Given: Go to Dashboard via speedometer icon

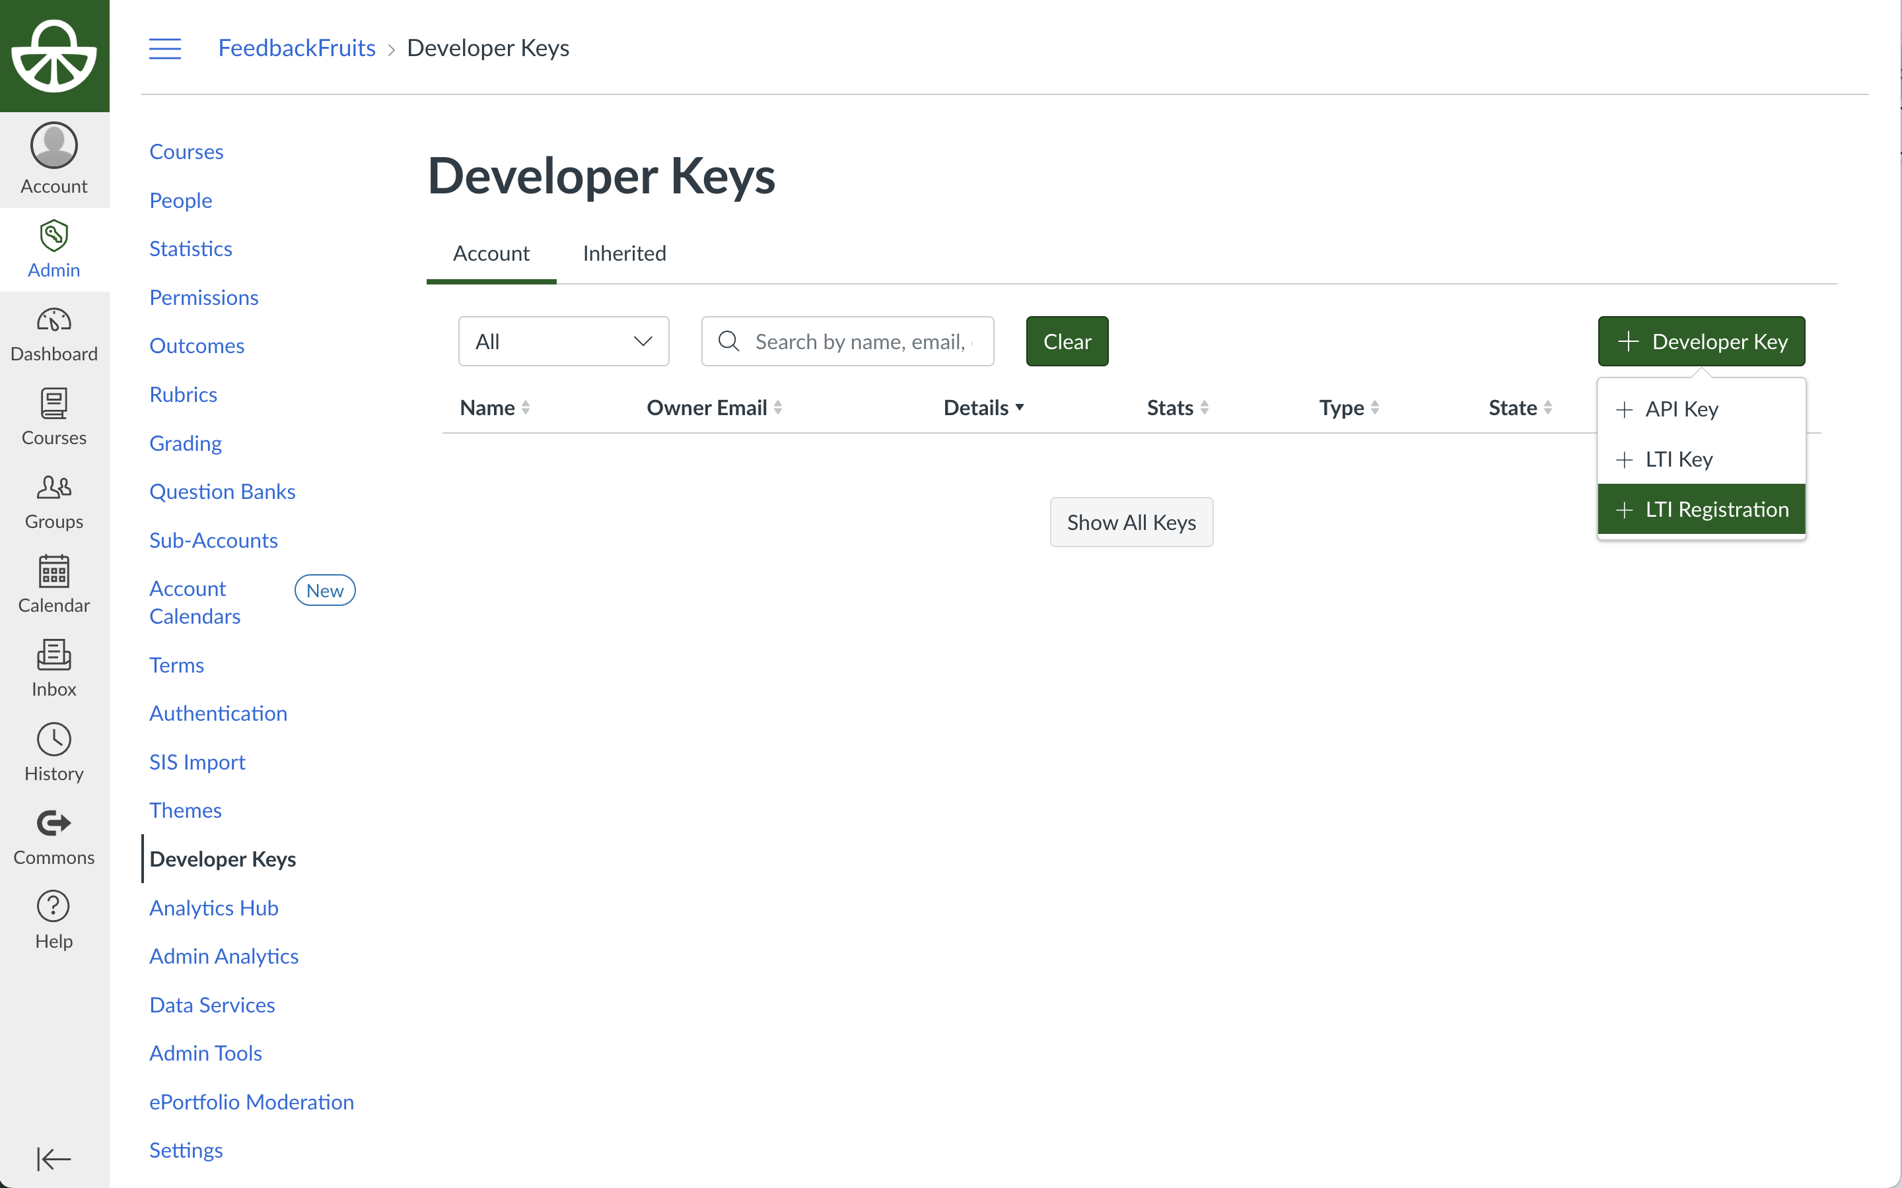Looking at the screenshot, I should pos(54,320).
